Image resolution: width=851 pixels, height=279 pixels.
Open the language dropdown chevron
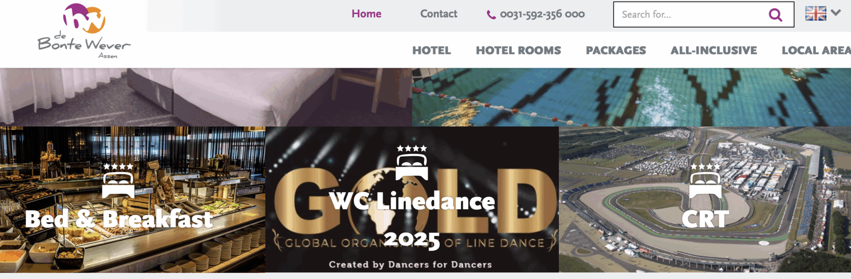point(836,13)
